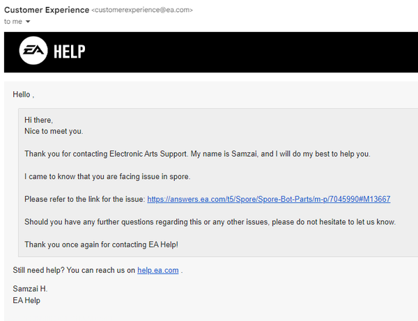Click the HELP banner text
Image resolution: width=418 pixels, height=321 pixels.
tap(69, 52)
